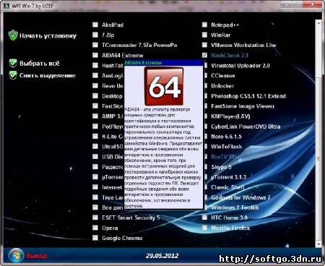The image size is (325, 266).
Task: Click the WPI title bar app icon
Action: click(6, 5)
